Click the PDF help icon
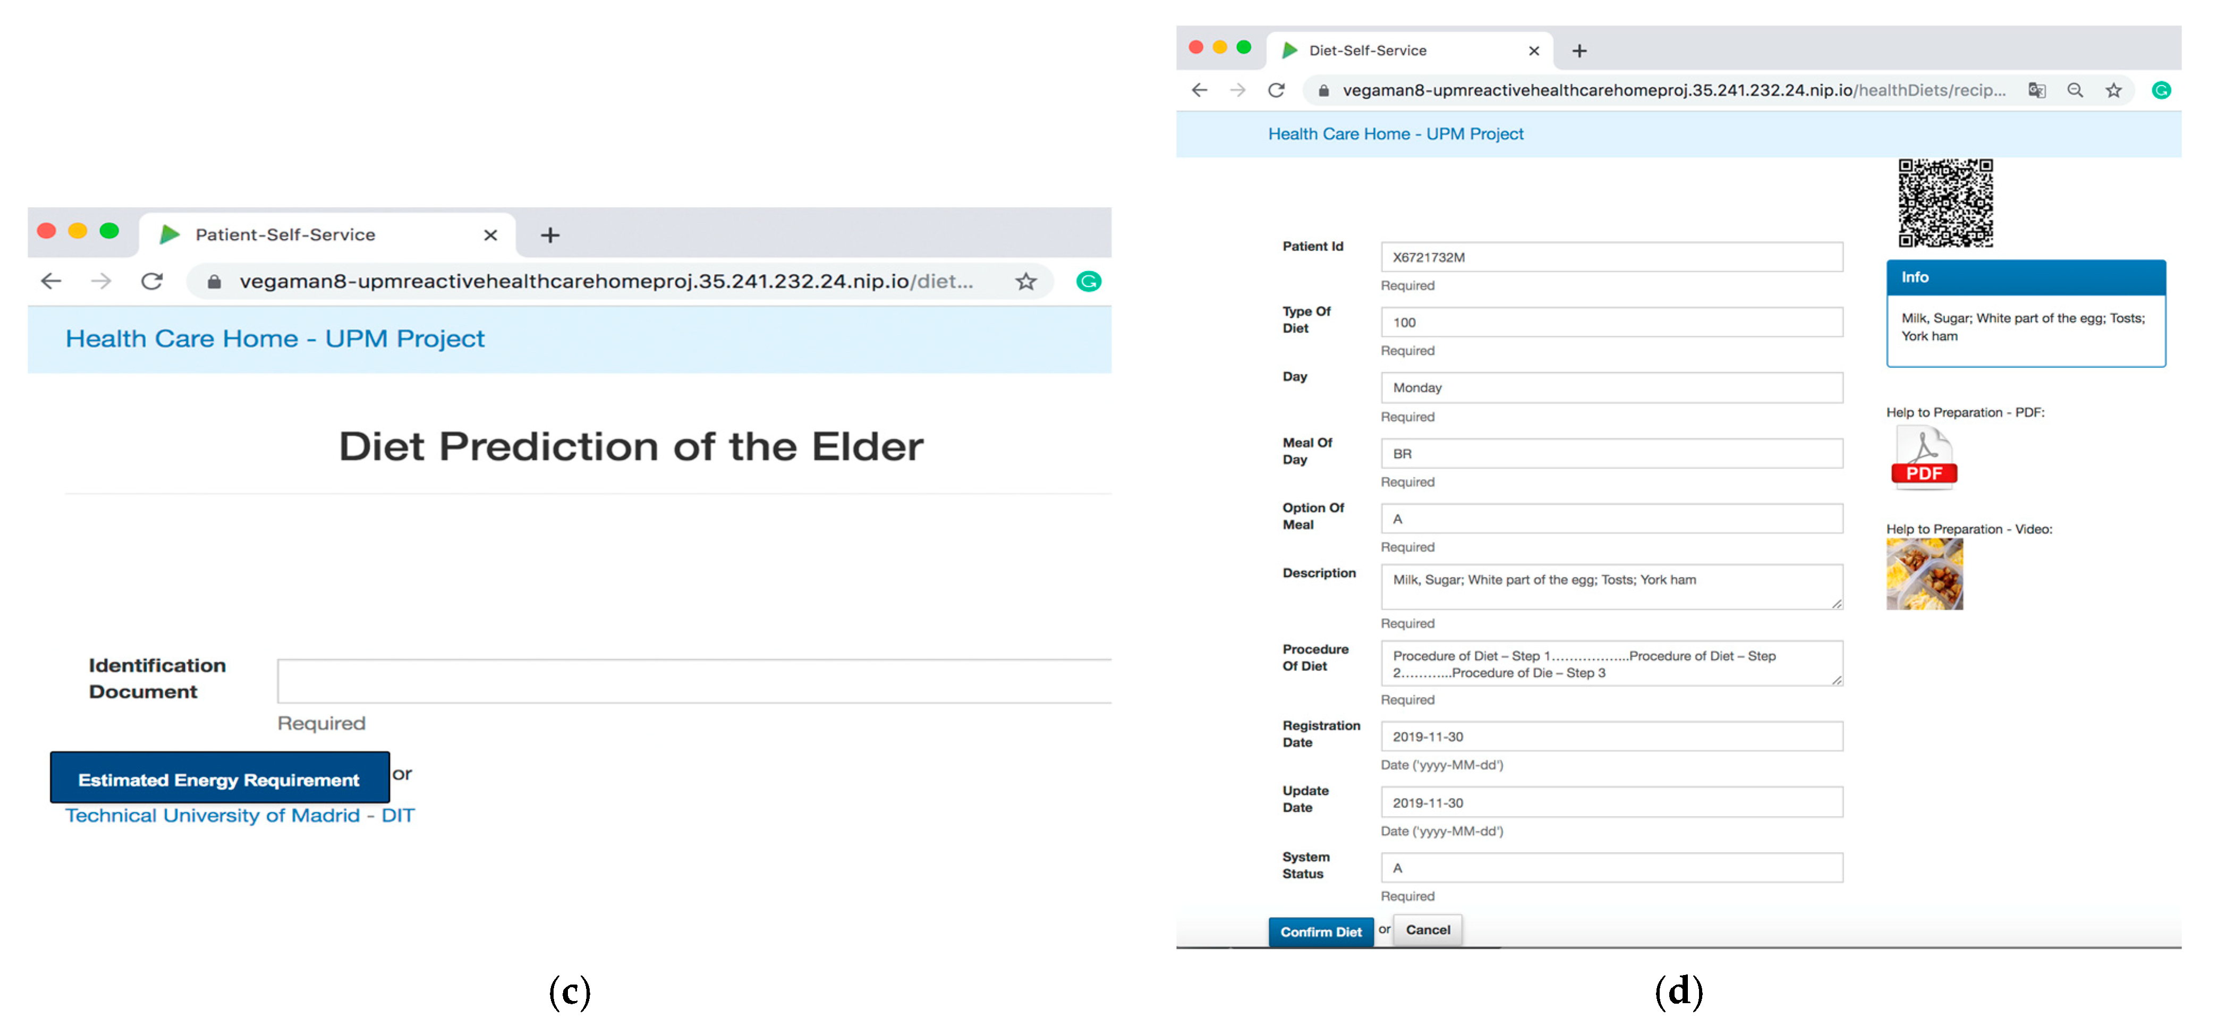This screenshot has height=1026, width=2217. point(1924,459)
